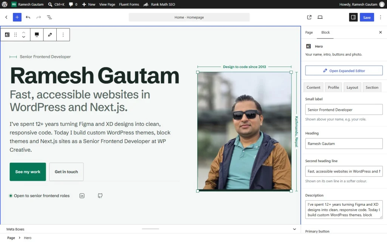Click the See my work button
The height and width of the screenshot is (242, 387).
click(28, 172)
